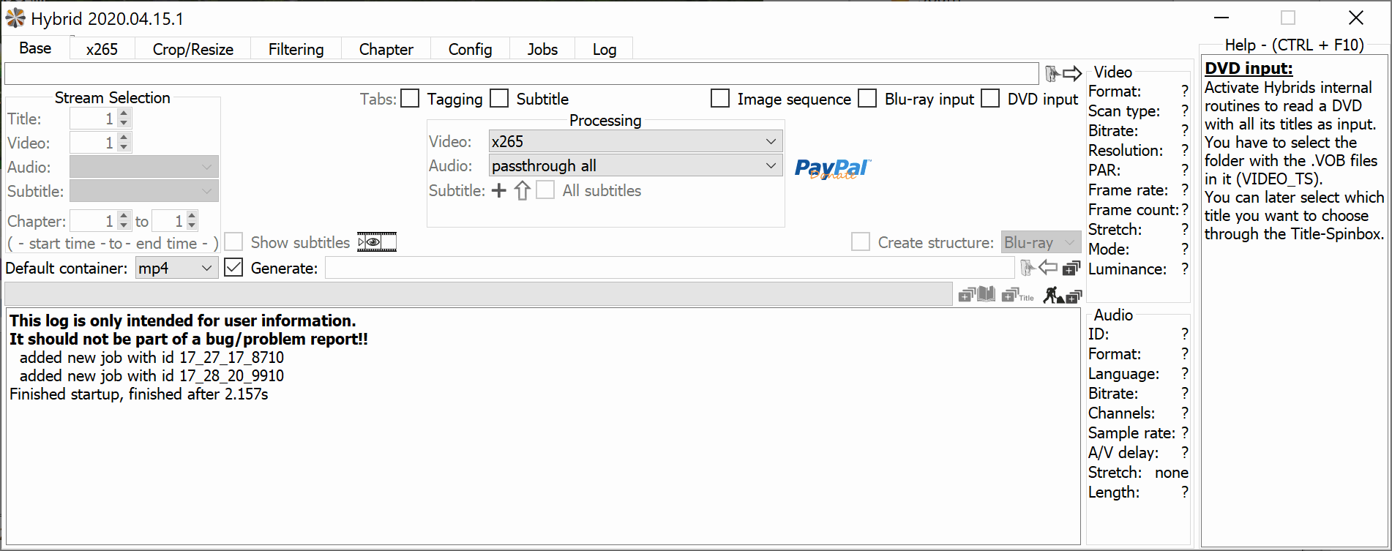This screenshot has height=551, width=1392.
Task: Open the Video x265 encoder dropdown
Action: point(635,141)
